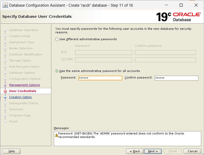Click the SYSTEM password field
Viewport: 204px width, 155px height.
104,60
